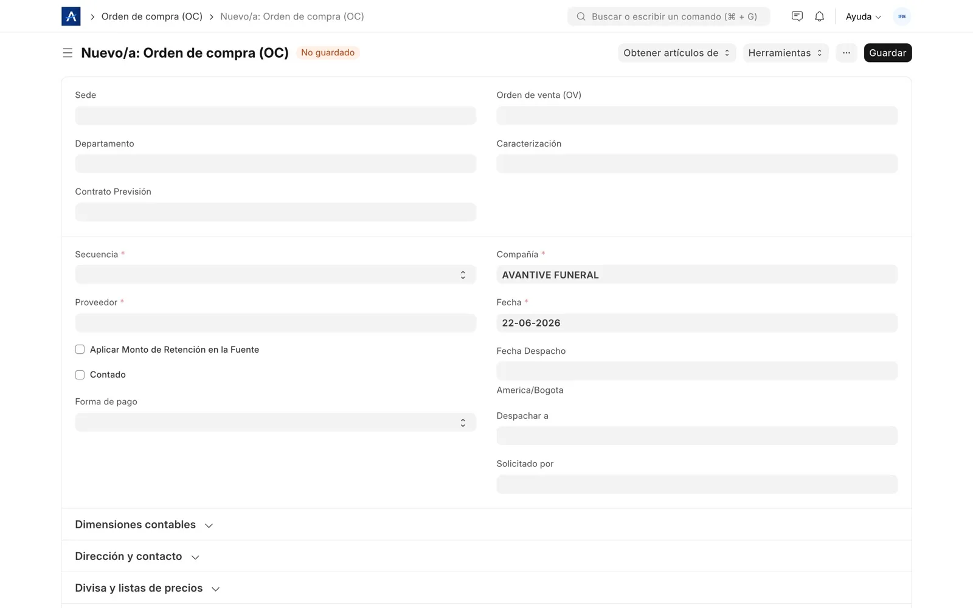
Task: Click the page title Nuevo/a: Orden de compra
Action: click(x=185, y=53)
